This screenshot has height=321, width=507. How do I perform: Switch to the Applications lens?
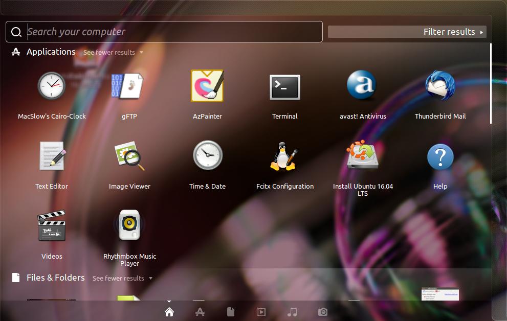(200, 312)
